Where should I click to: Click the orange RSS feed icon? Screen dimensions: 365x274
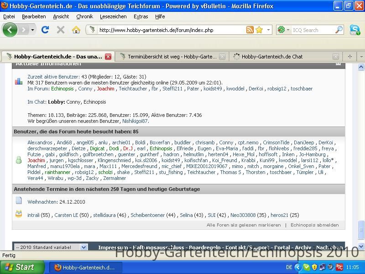pyautogui.click(x=250, y=30)
